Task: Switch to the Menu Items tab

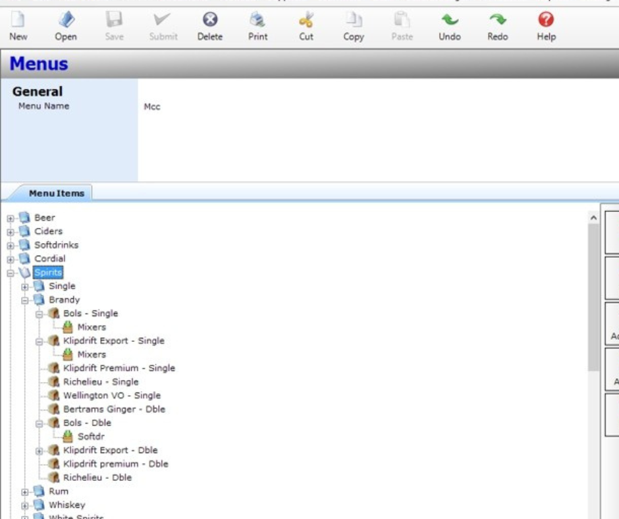Action: (x=56, y=193)
